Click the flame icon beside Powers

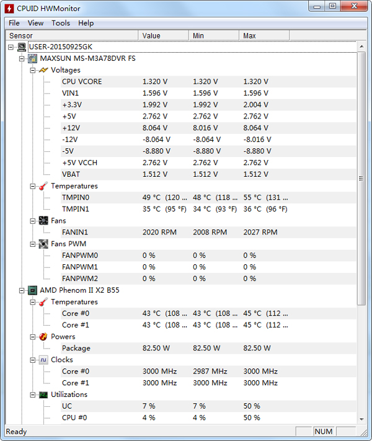click(x=43, y=337)
